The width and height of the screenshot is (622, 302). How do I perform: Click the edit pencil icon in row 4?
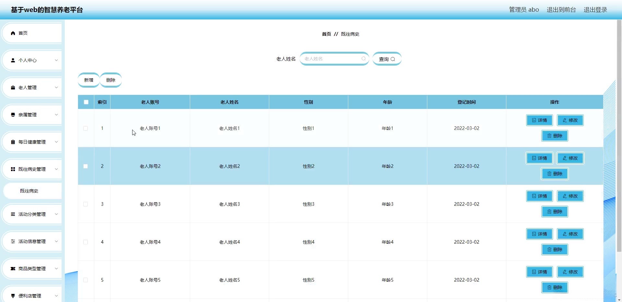point(565,234)
